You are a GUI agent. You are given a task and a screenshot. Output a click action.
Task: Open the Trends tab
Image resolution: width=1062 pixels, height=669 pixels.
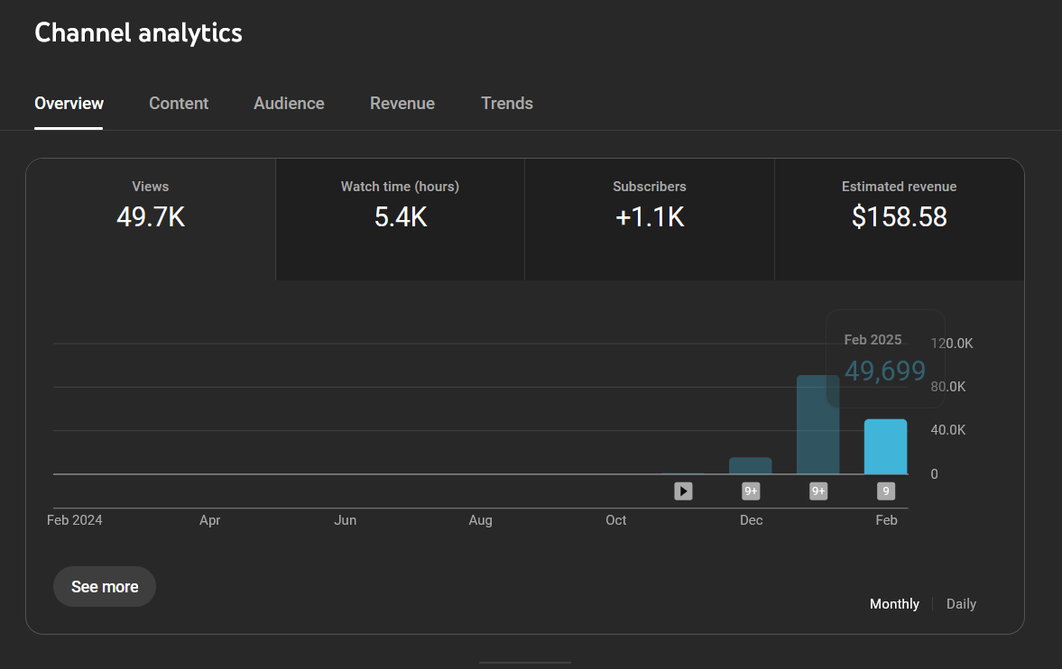pos(507,104)
